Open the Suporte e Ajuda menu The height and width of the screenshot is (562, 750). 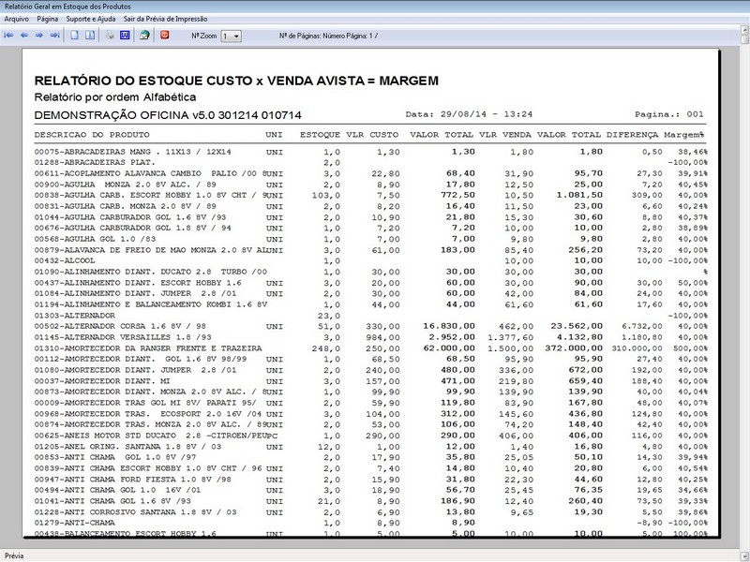[x=94, y=18]
